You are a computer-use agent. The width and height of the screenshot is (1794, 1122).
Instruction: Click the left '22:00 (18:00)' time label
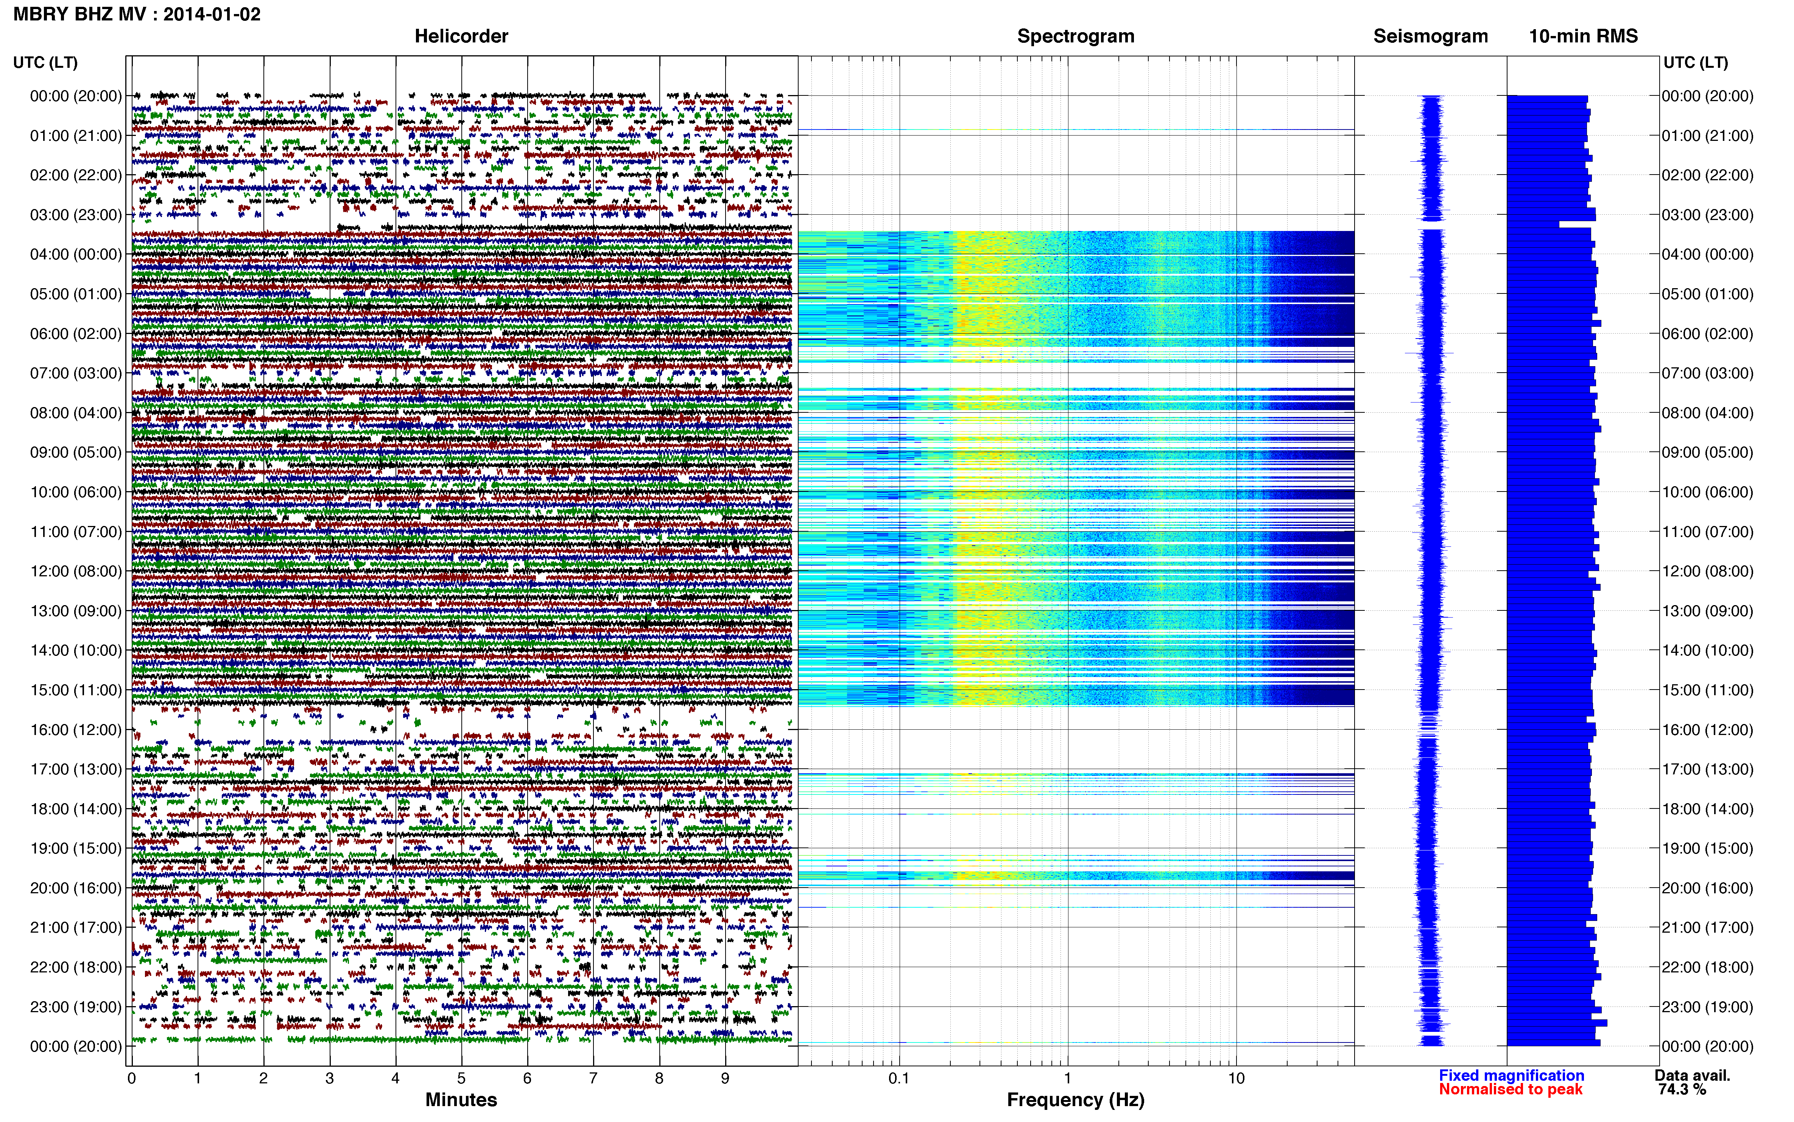(76, 967)
